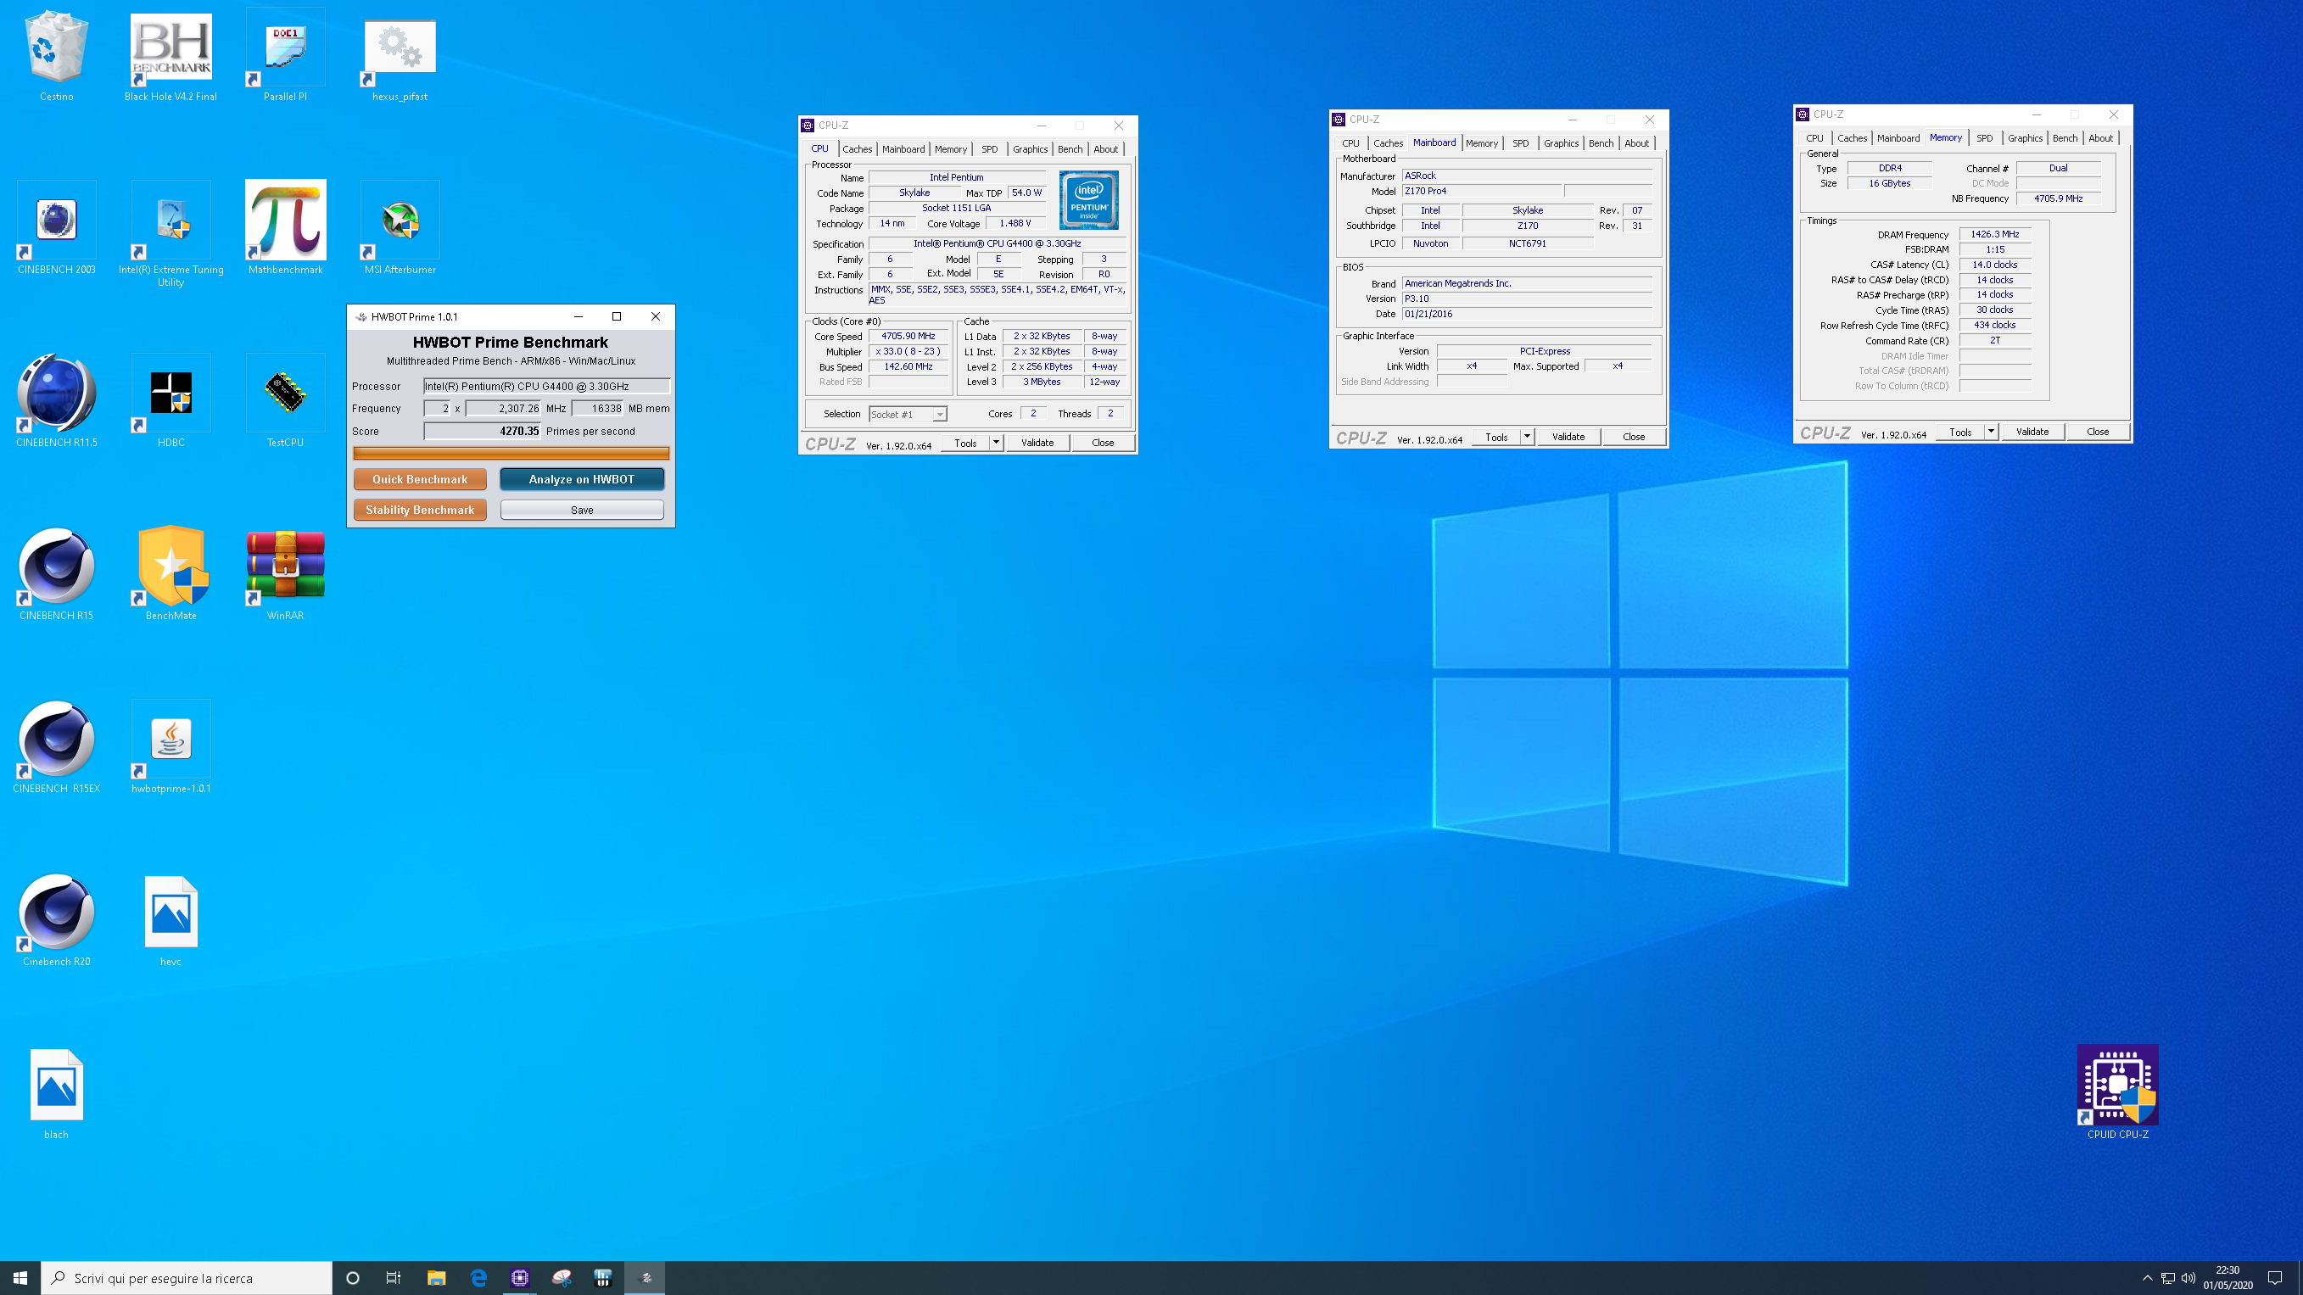This screenshot has width=2303, height=1295.
Task: Click Analyze on HWBOT button
Action: pyautogui.click(x=582, y=479)
